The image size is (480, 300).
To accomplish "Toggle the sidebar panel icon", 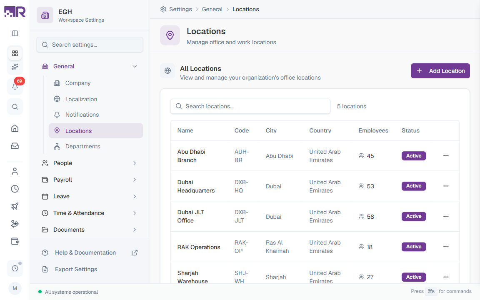I will pos(15,33).
